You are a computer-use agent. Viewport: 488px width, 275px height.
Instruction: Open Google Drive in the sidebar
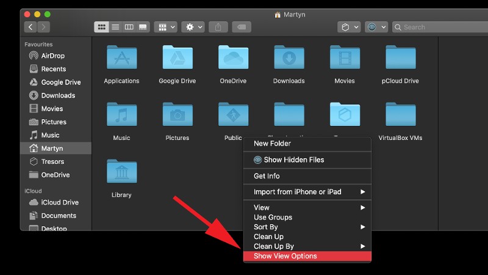pyautogui.click(x=55, y=82)
